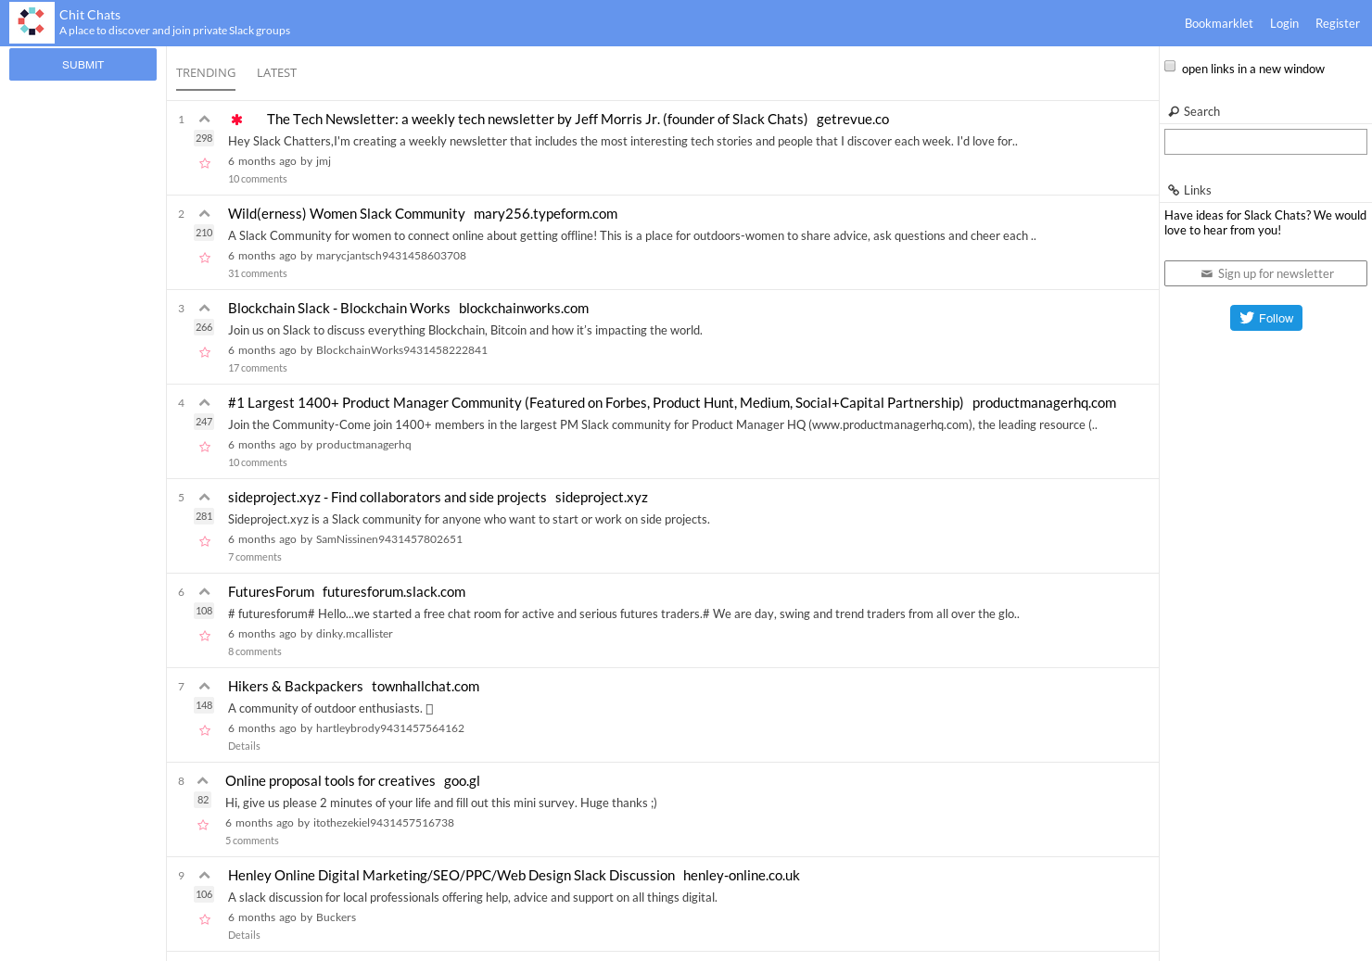Open author jmj profile link
The width and height of the screenshot is (1372, 961).
[x=324, y=161]
